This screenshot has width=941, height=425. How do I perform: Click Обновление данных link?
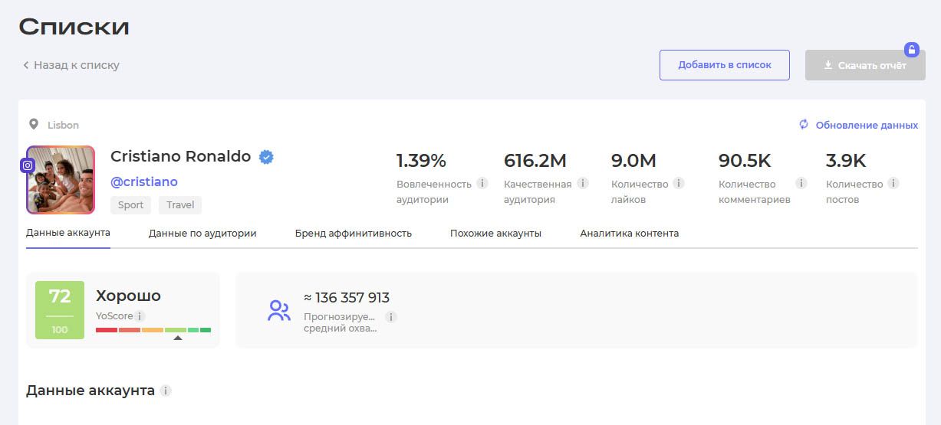coord(867,125)
